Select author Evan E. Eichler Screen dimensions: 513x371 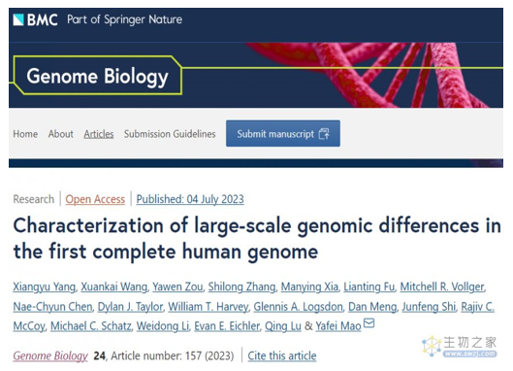(x=227, y=325)
